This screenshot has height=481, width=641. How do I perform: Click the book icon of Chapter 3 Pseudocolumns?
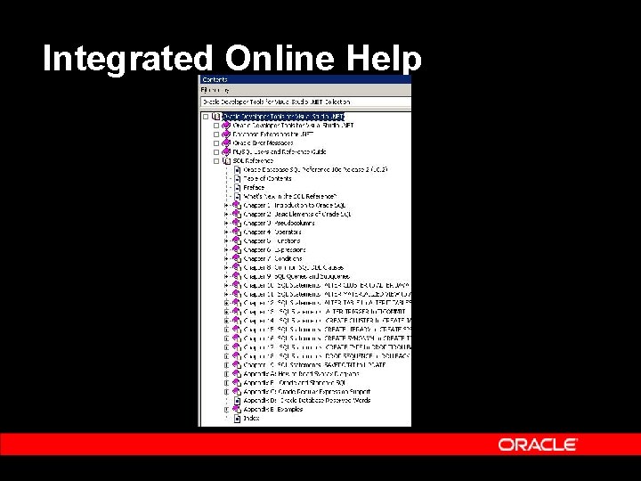[x=237, y=224]
